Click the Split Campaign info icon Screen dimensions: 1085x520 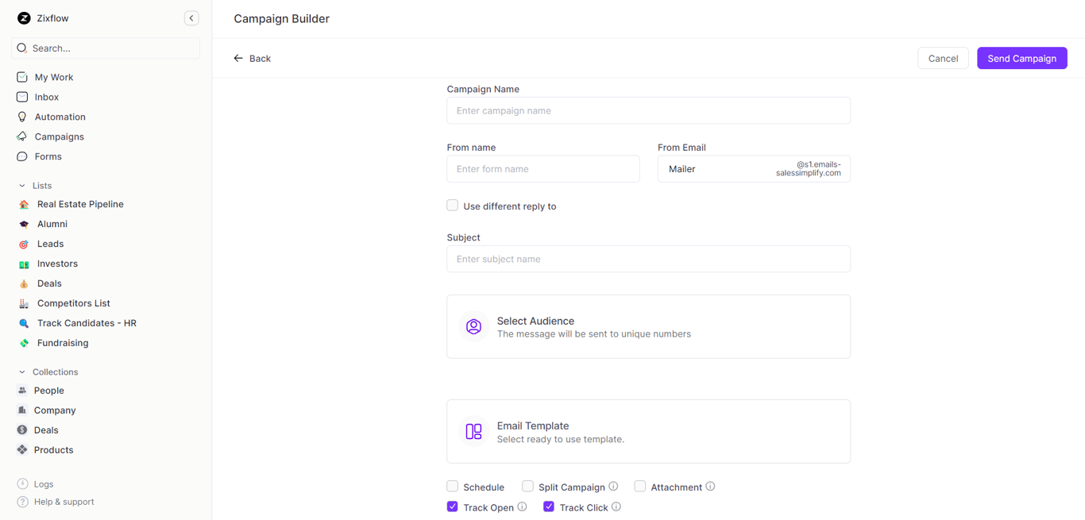612,486
